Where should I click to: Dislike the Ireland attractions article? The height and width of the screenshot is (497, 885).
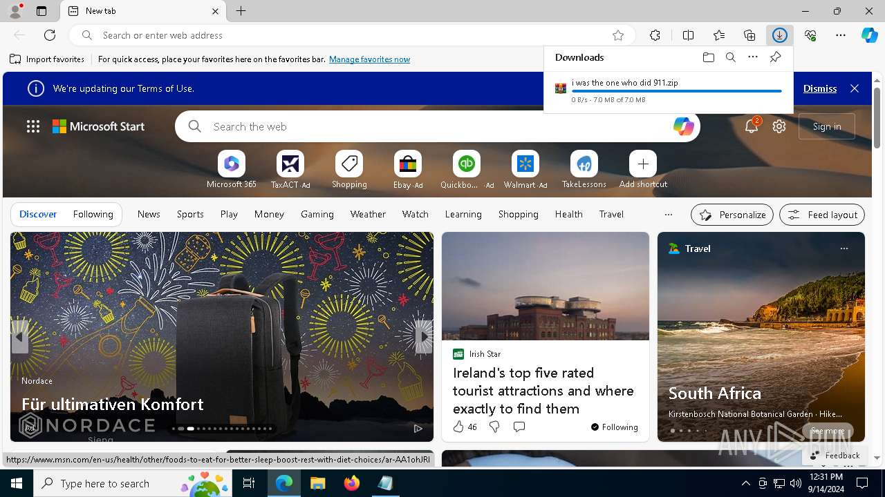494,427
